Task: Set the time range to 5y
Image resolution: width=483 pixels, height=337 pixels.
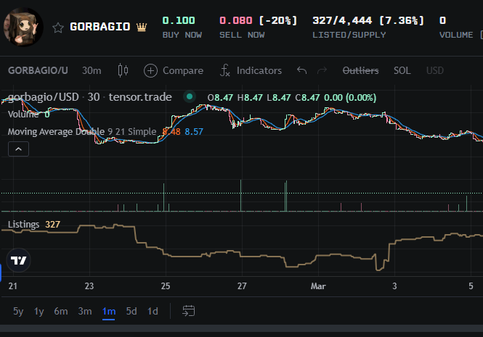Action: click(18, 311)
